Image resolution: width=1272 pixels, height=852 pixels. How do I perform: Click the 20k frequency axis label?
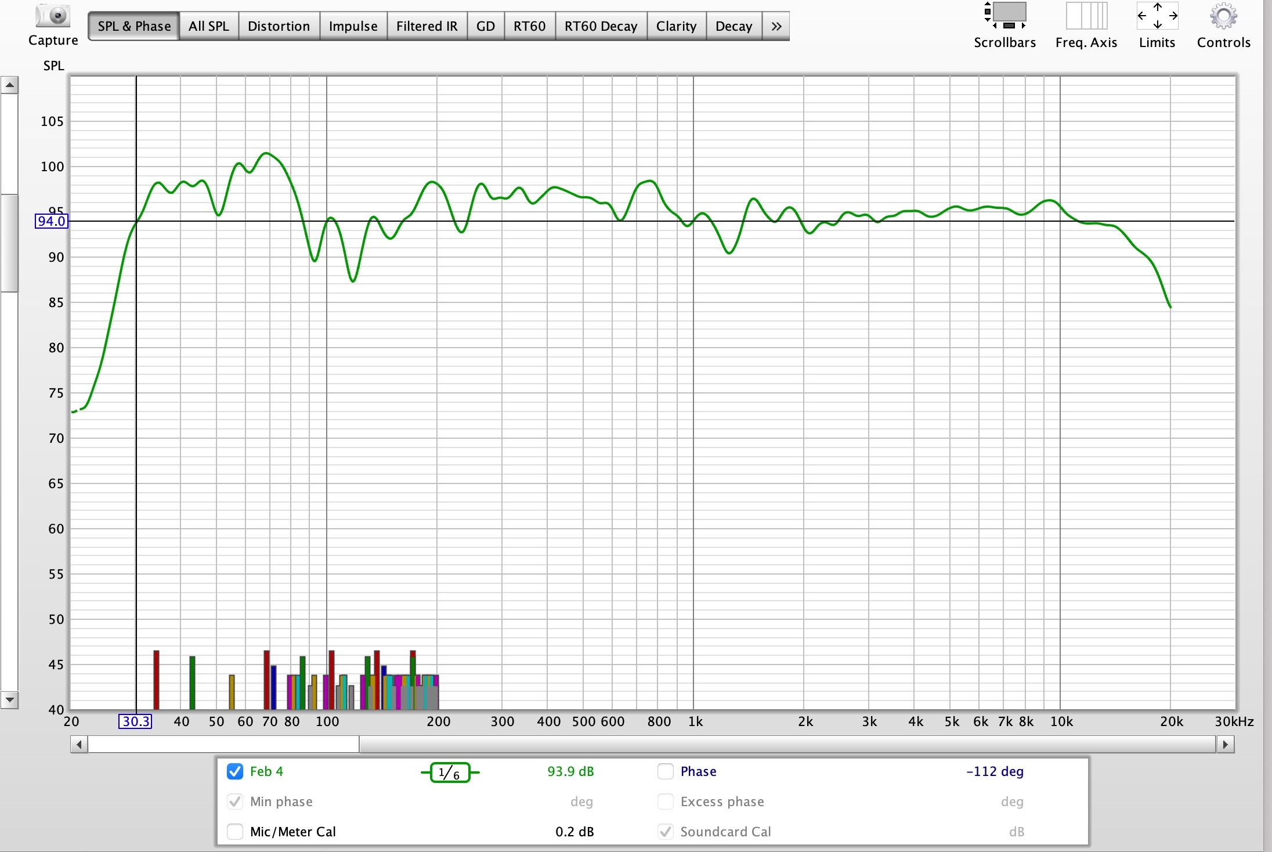pos(1171,721)
